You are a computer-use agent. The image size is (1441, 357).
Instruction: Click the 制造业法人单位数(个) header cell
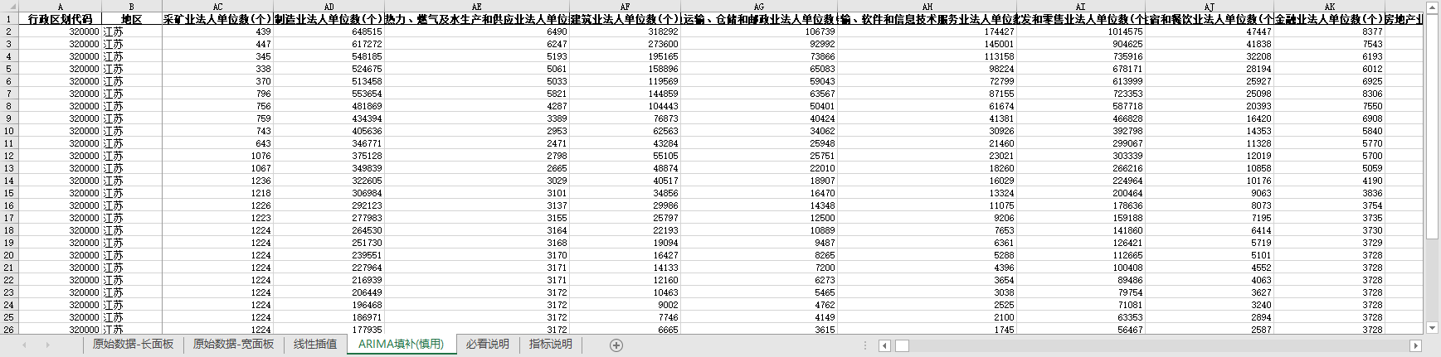(x=329, y=19)
